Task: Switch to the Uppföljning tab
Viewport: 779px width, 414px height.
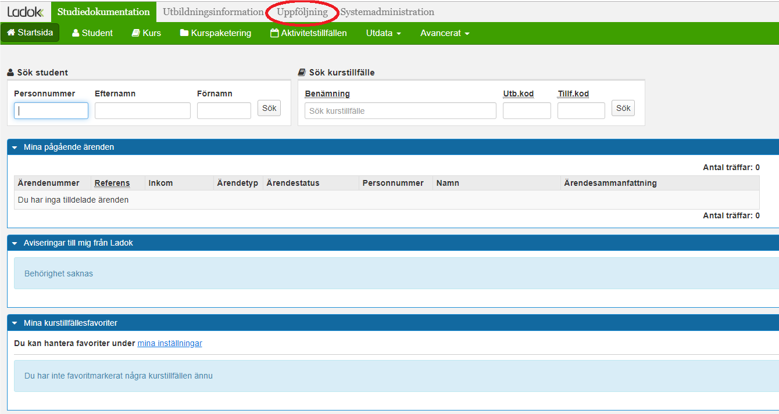Action: point(302,12)
